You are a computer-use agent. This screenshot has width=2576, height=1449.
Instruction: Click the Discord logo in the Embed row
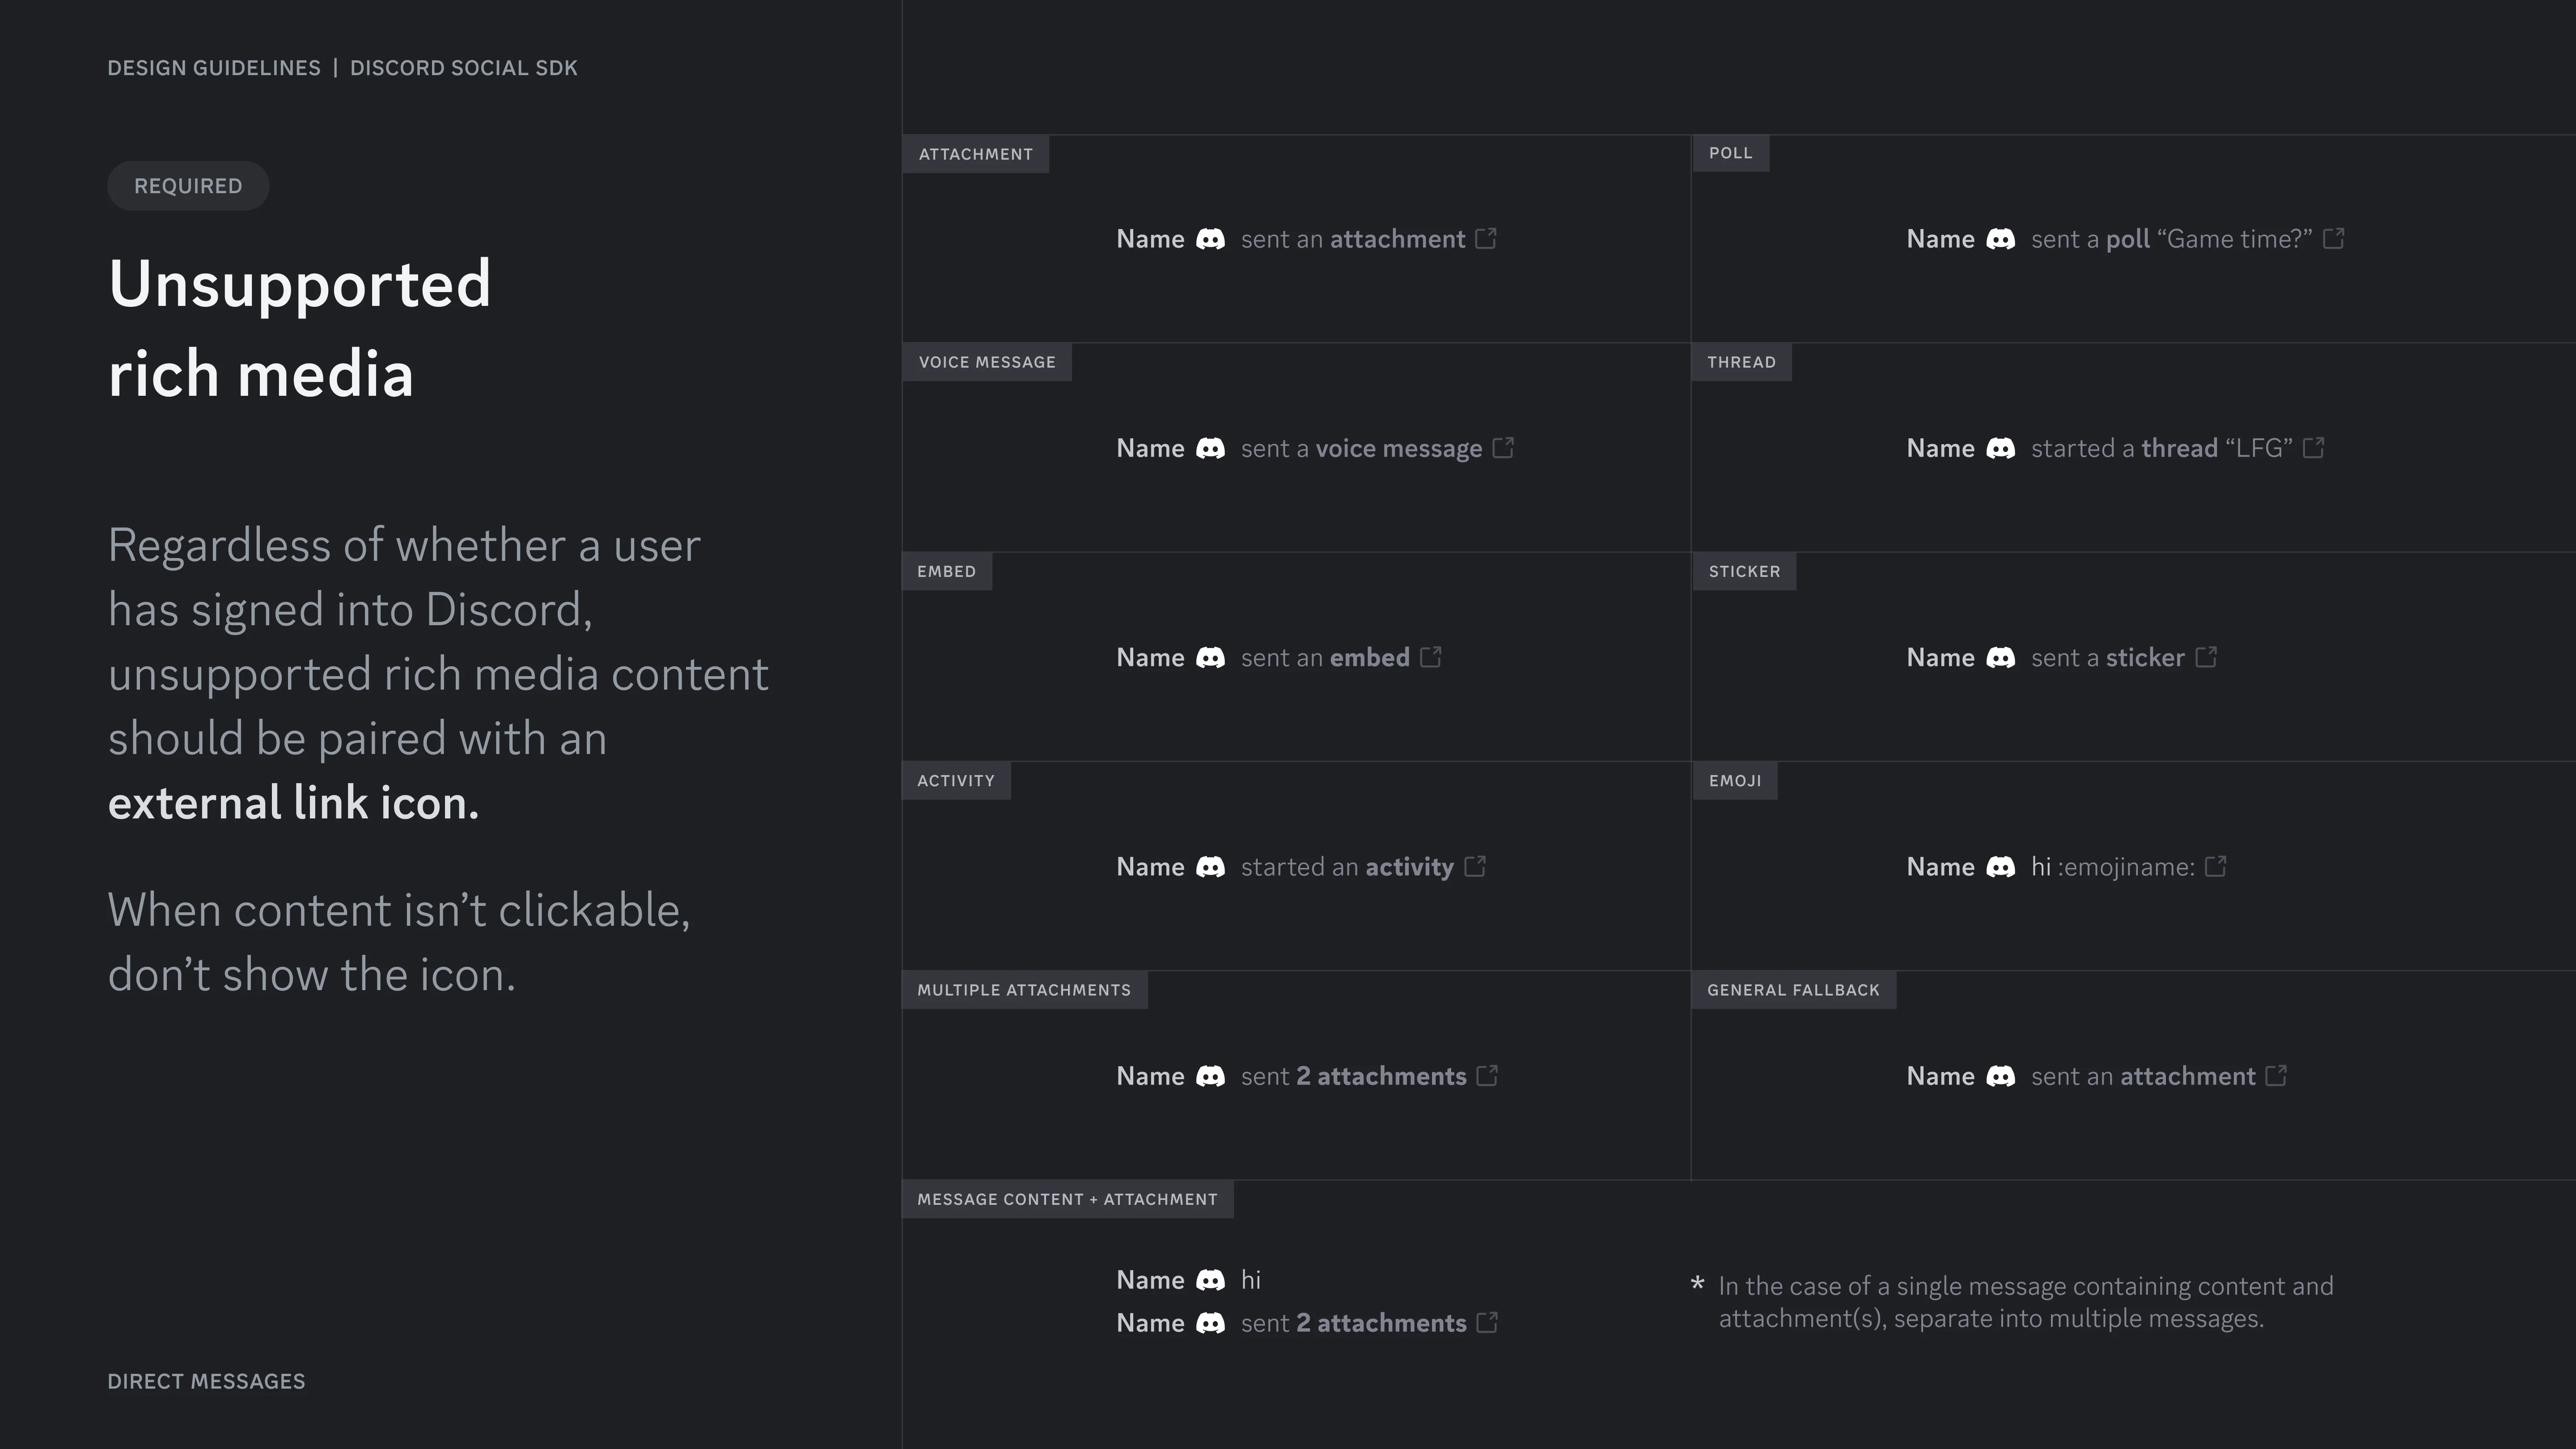pyautogui.click(x=1210, y=657)
